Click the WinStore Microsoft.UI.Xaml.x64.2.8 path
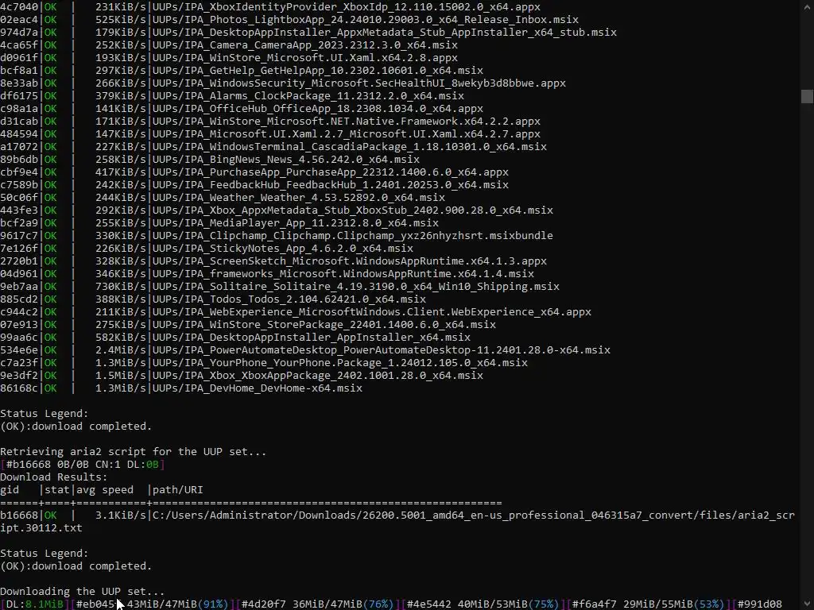 (x=305, y=57)
